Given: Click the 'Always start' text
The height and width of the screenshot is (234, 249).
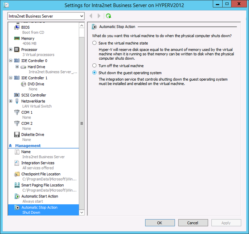Looking at the screenshot, I should coord(33,201).
